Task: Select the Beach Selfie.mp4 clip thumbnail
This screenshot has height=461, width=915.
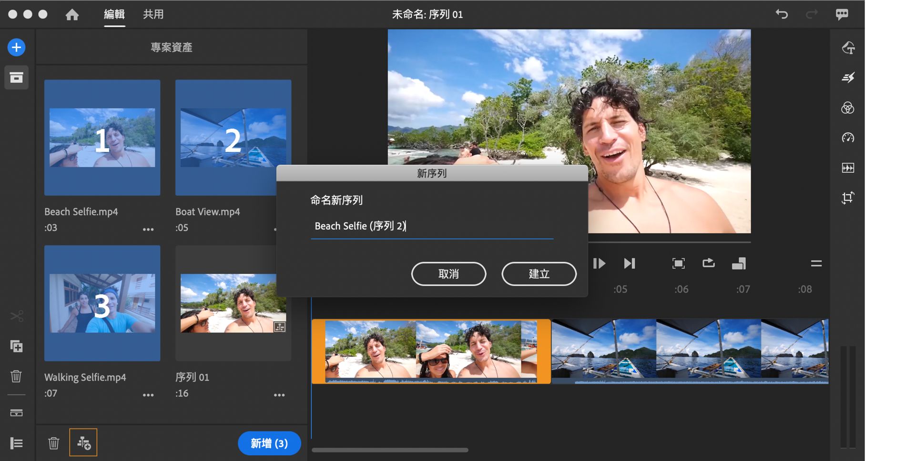Action: (102, 138)
